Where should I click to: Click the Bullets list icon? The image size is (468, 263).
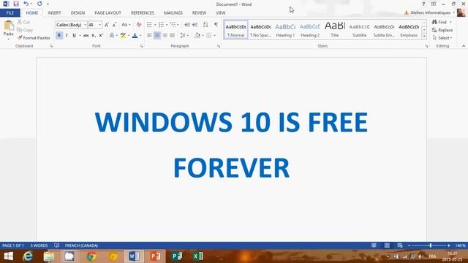pyautogui.click(x=149, y=25)
